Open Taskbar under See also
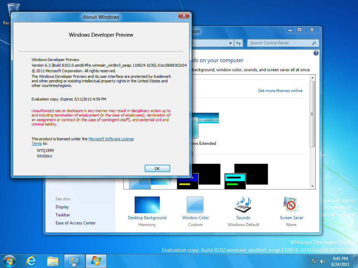The height and width of the screenshot is (268, 358). [63, 215]
